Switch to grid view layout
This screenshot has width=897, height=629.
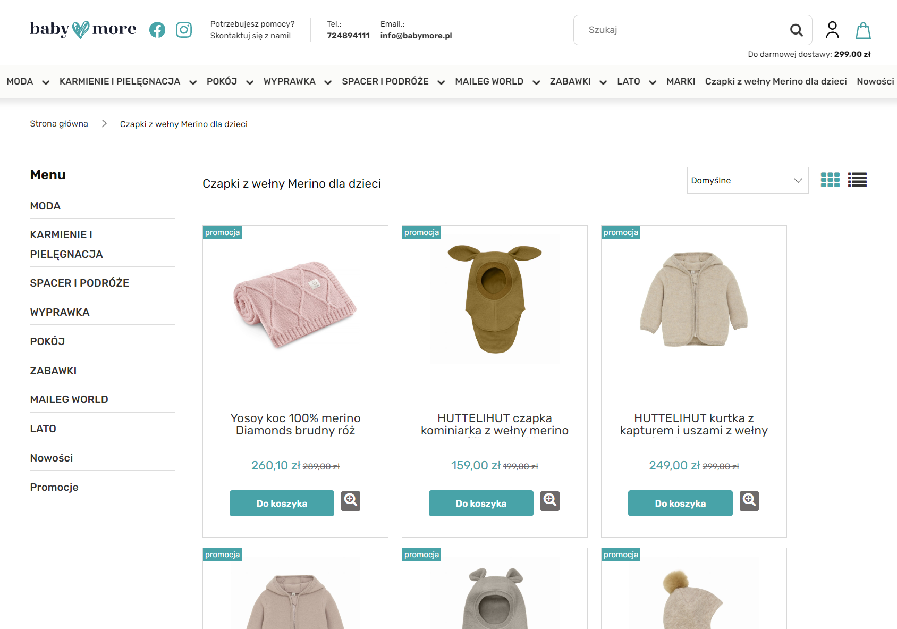[830, 180]
